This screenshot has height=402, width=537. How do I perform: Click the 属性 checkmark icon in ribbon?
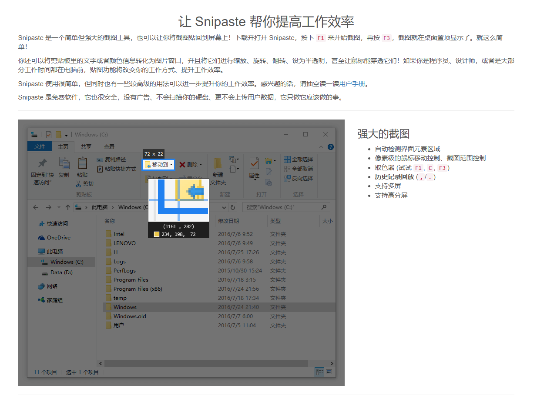254,163
